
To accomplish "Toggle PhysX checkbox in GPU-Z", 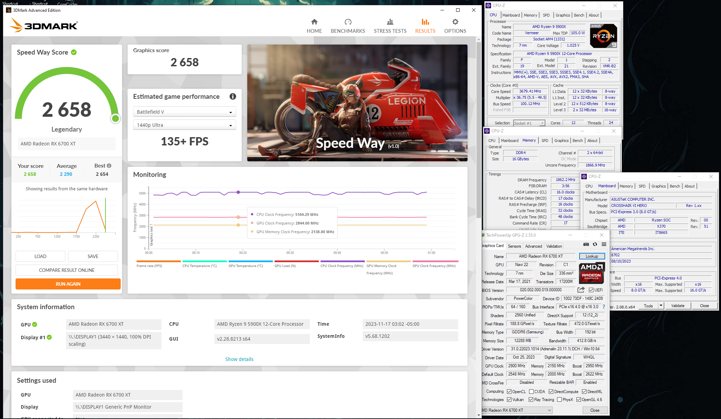I will 559,399.
